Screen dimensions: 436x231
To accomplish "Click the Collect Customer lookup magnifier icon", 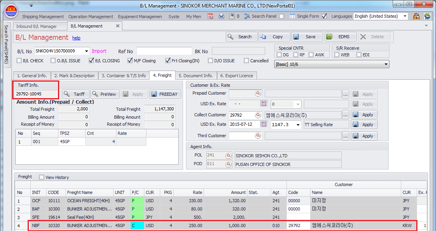I will coord(258,115).
